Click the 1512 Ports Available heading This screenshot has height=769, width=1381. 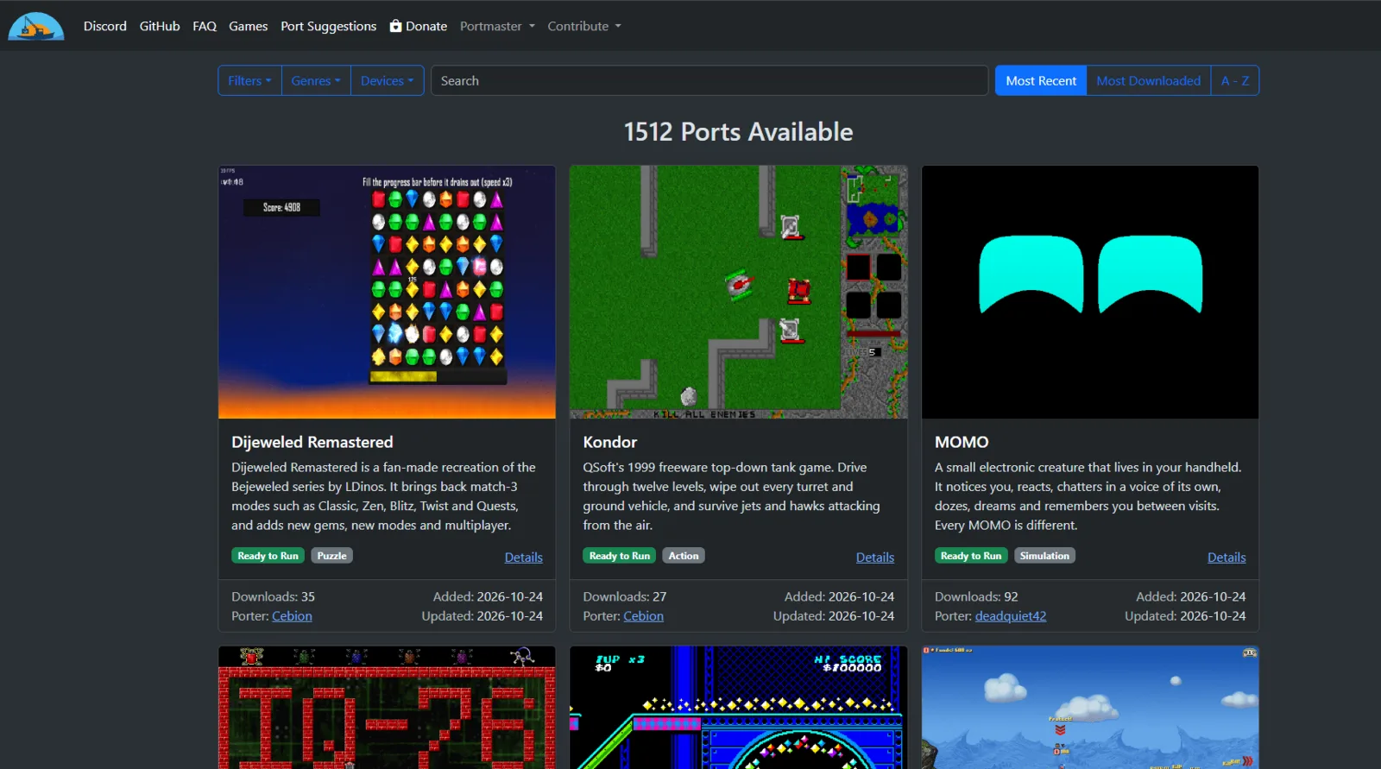(739, 132)
